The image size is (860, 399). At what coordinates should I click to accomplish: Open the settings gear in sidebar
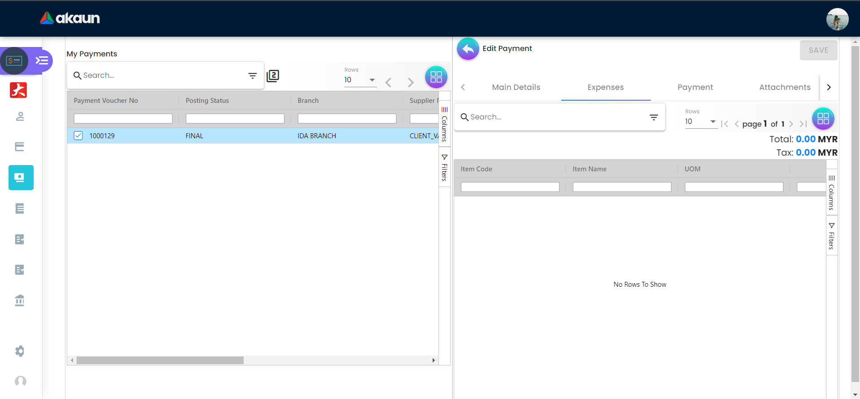20,351
